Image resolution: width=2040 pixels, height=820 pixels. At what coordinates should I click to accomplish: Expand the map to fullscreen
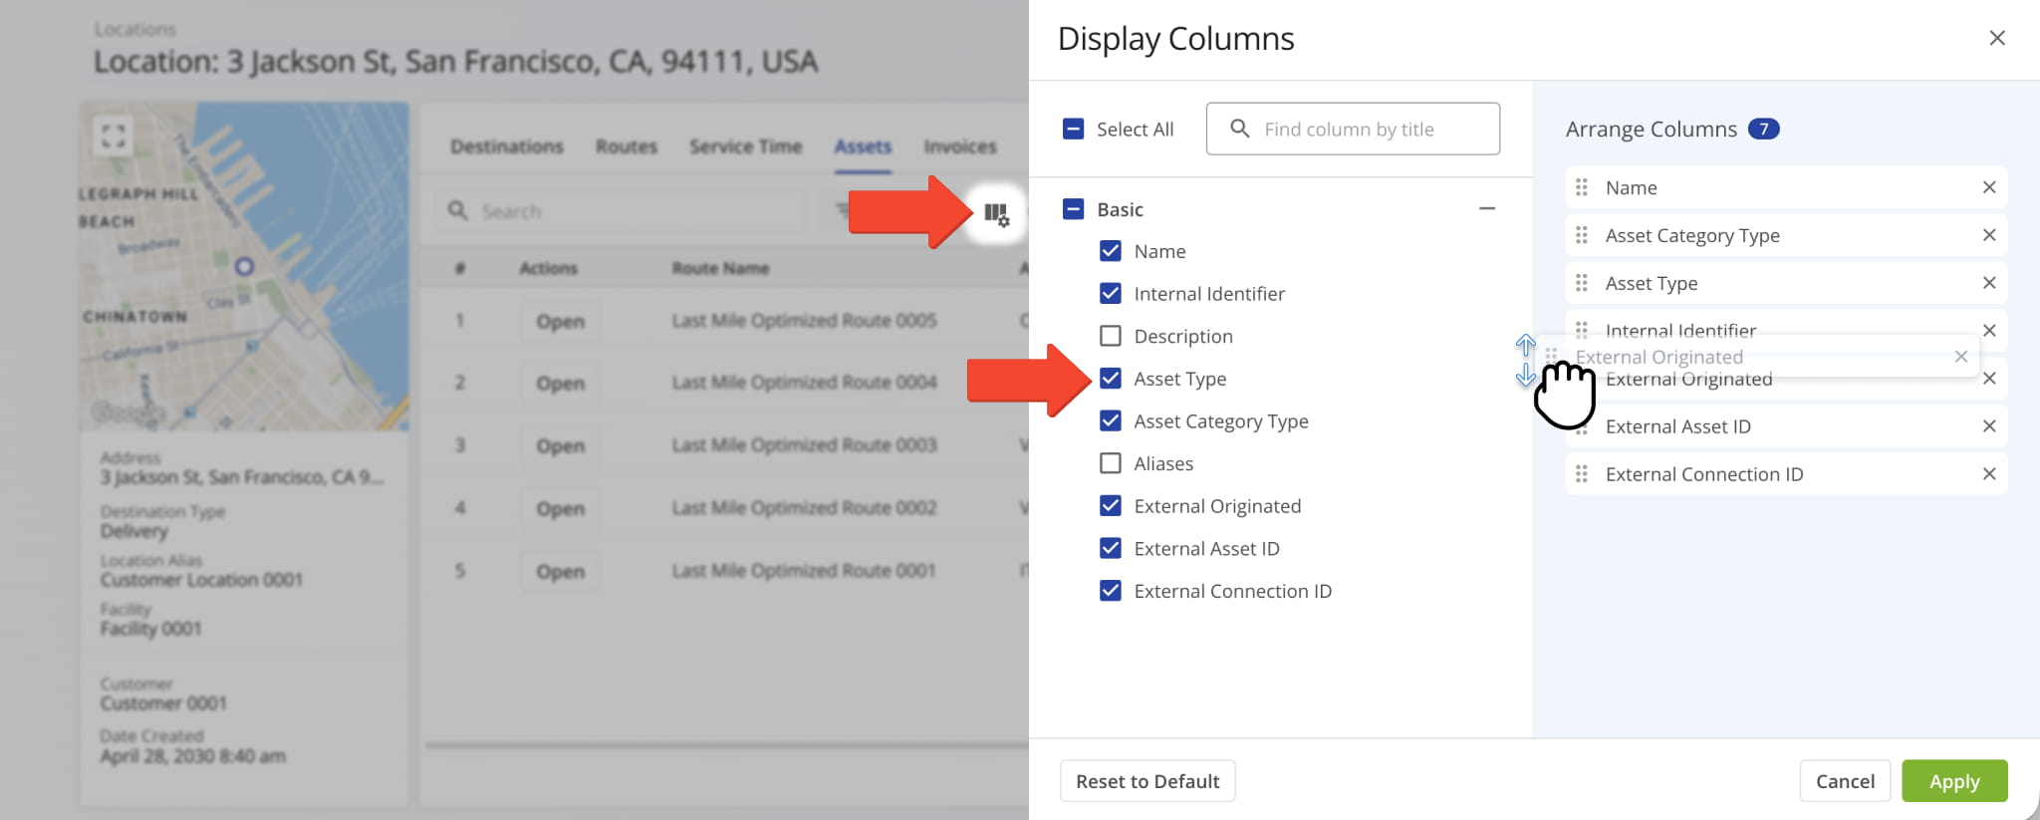[114, 135]
